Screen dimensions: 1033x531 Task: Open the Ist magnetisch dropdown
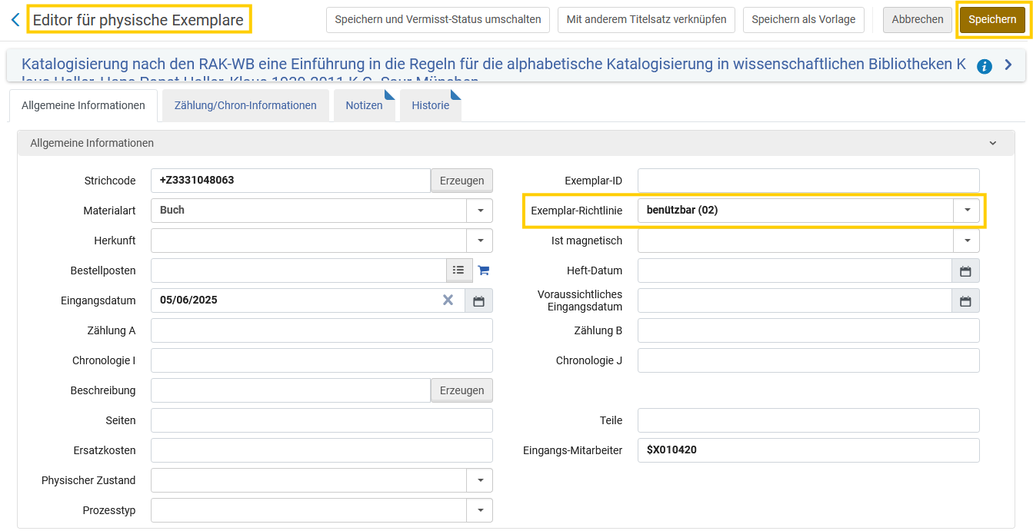pos(967,241)
